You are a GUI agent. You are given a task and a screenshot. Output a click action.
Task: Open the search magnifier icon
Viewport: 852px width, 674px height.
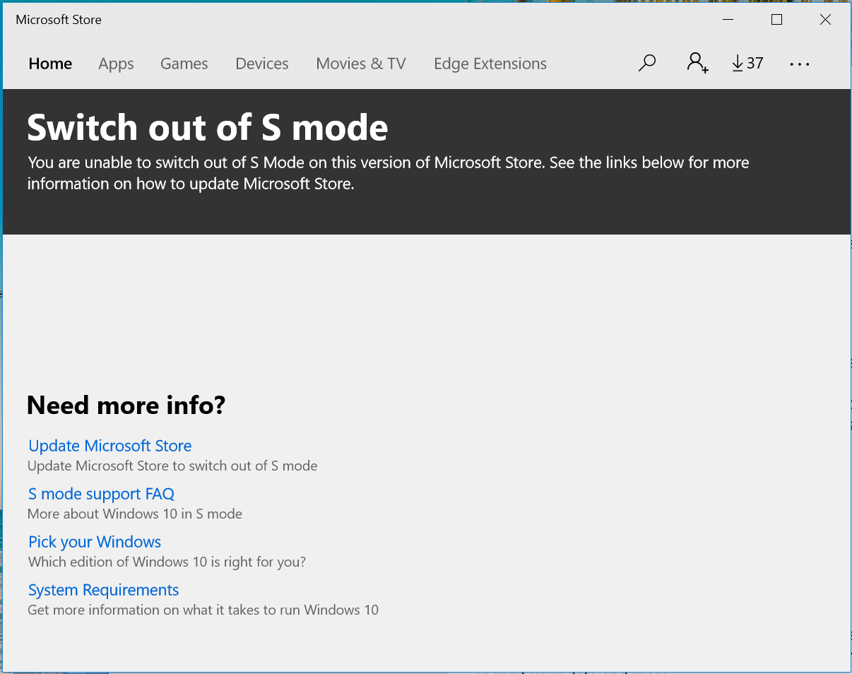(x=647, y=64)
